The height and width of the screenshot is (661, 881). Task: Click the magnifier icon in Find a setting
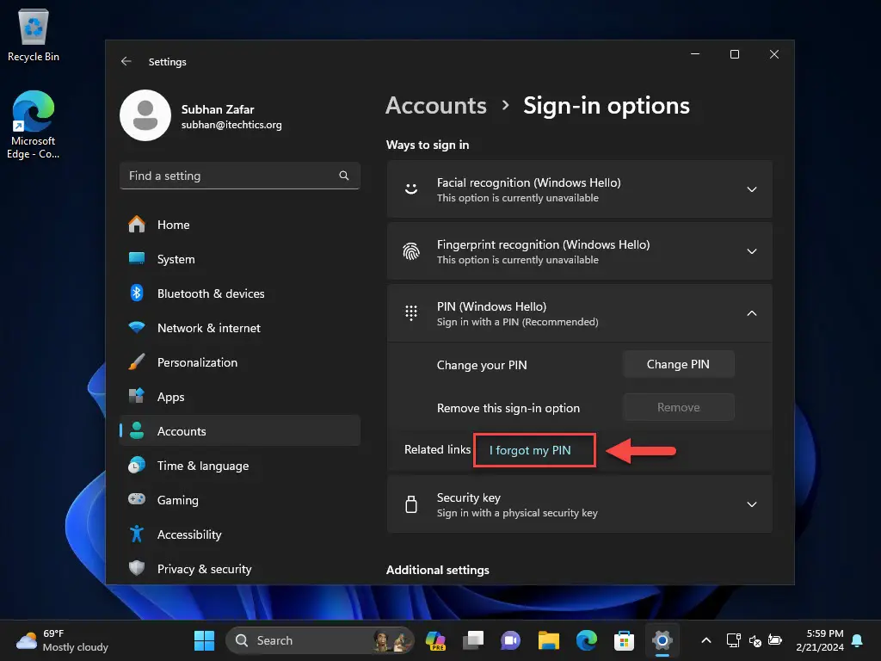tap(344, 176)
